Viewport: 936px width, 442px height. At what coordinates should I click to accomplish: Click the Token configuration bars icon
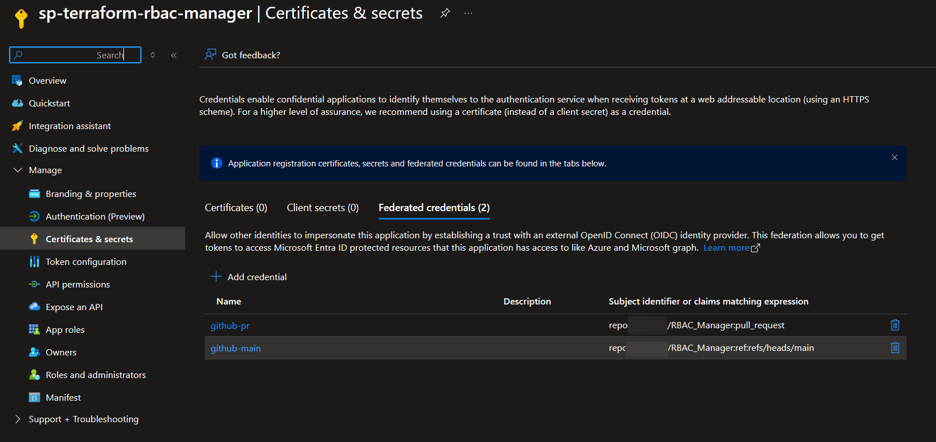34,261
